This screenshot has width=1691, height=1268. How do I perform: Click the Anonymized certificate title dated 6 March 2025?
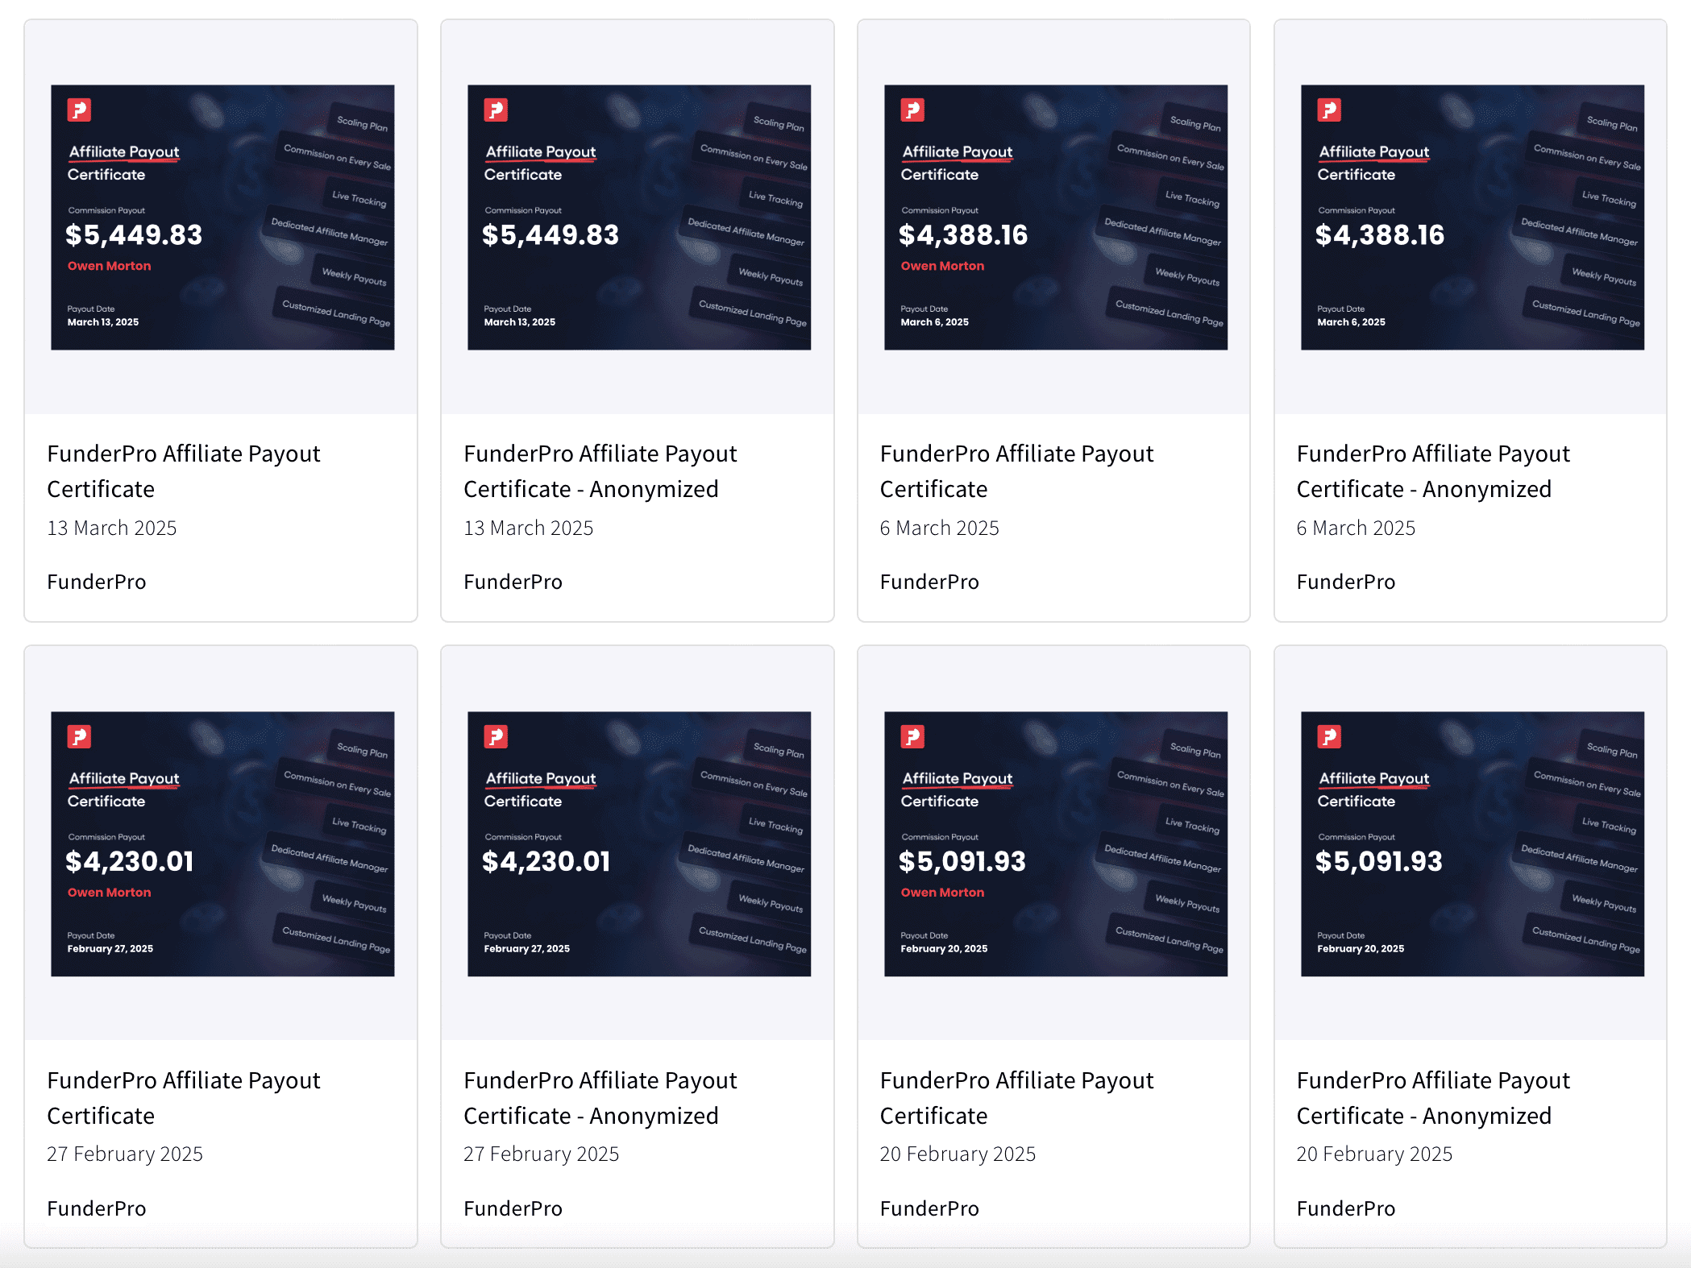click(1434, 471)
